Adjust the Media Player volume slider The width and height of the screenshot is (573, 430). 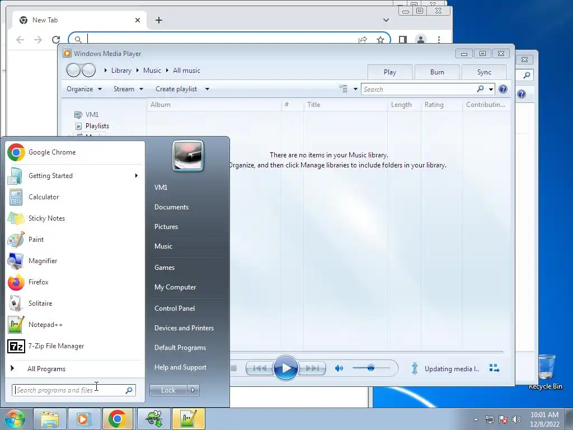click(371, 368)
